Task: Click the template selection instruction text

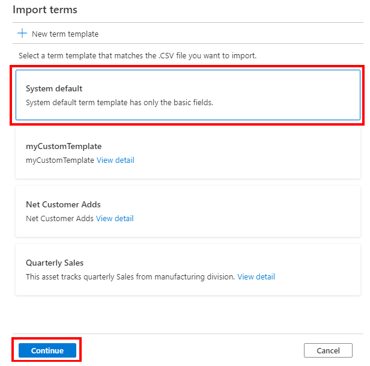Action: tap(138, 55)
